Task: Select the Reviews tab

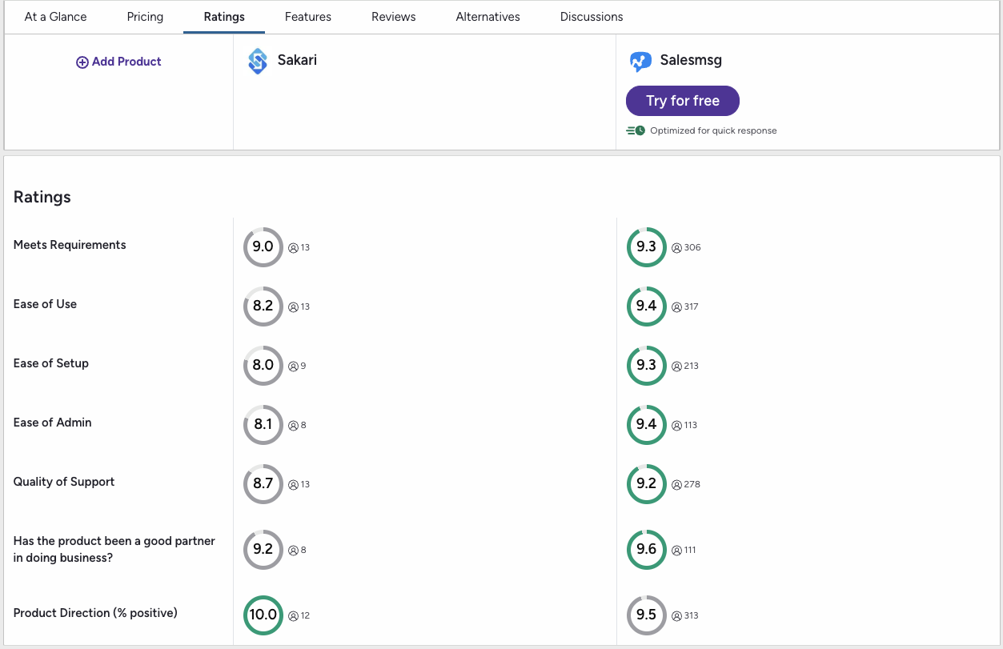Action: pyautogui.click(x=393, y=16)
